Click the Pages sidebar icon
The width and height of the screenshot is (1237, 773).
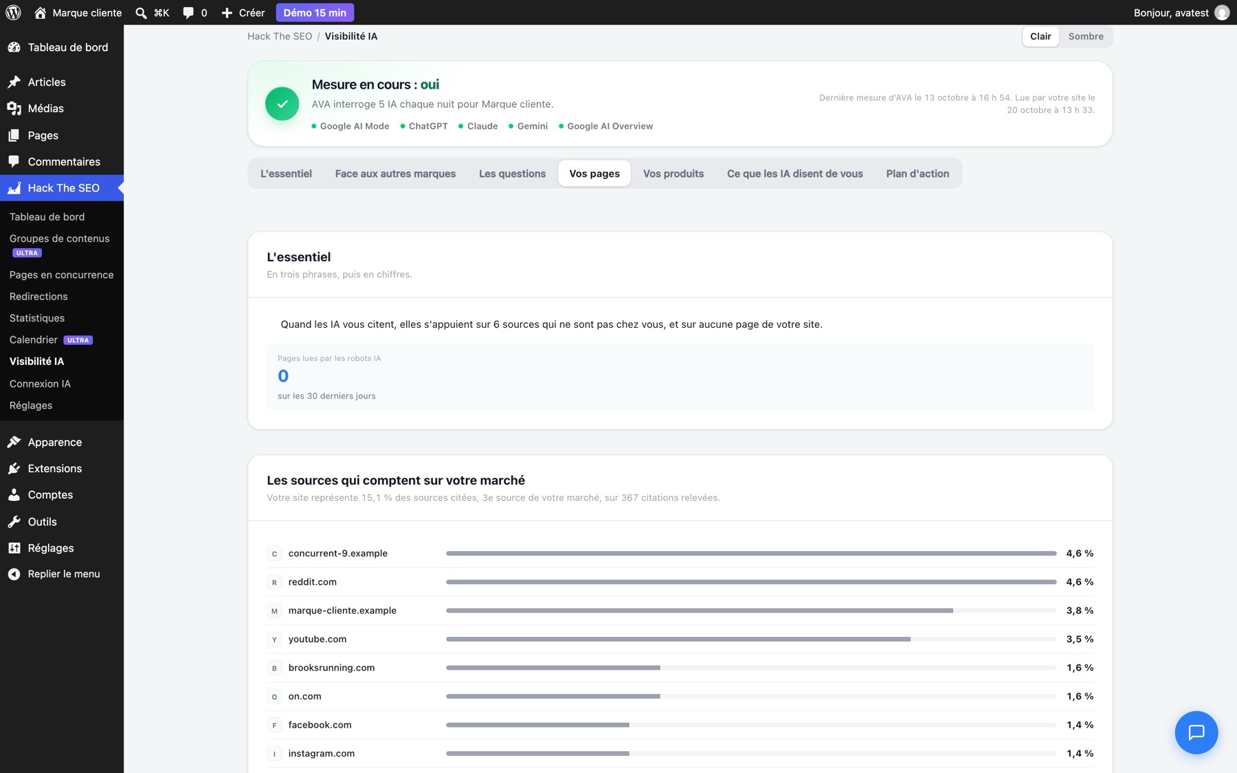(x=14, y=135)
